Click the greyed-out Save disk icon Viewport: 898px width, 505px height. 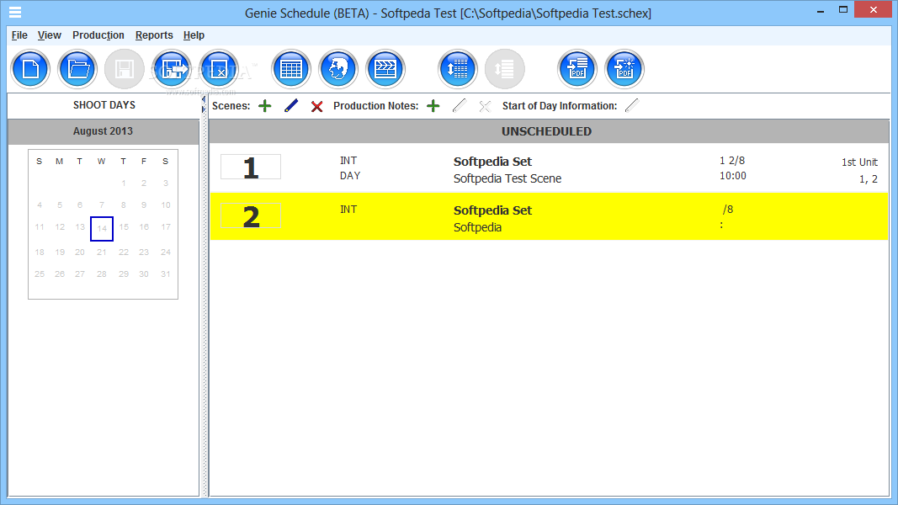(125, 69)
